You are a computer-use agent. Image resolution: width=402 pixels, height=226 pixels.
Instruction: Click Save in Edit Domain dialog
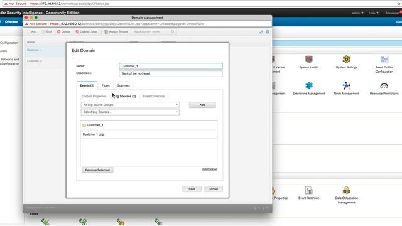coord(192,189)
